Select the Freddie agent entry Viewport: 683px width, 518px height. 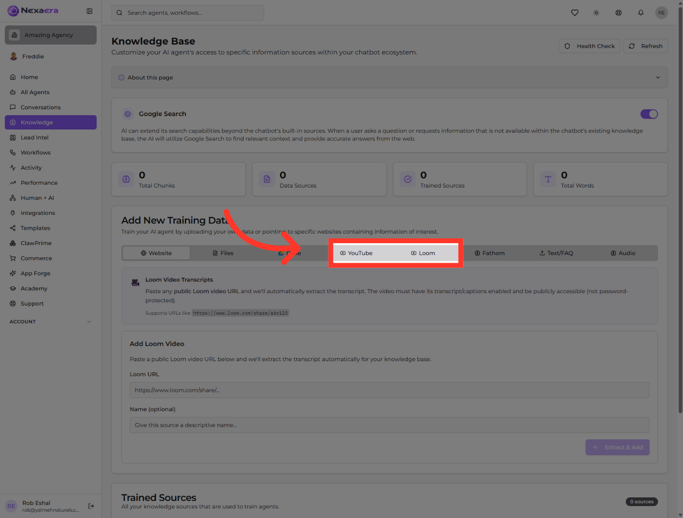click(50, 57)
